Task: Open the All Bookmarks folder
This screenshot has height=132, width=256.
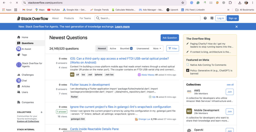Action: pyautogui.click(x=245, y=10)
